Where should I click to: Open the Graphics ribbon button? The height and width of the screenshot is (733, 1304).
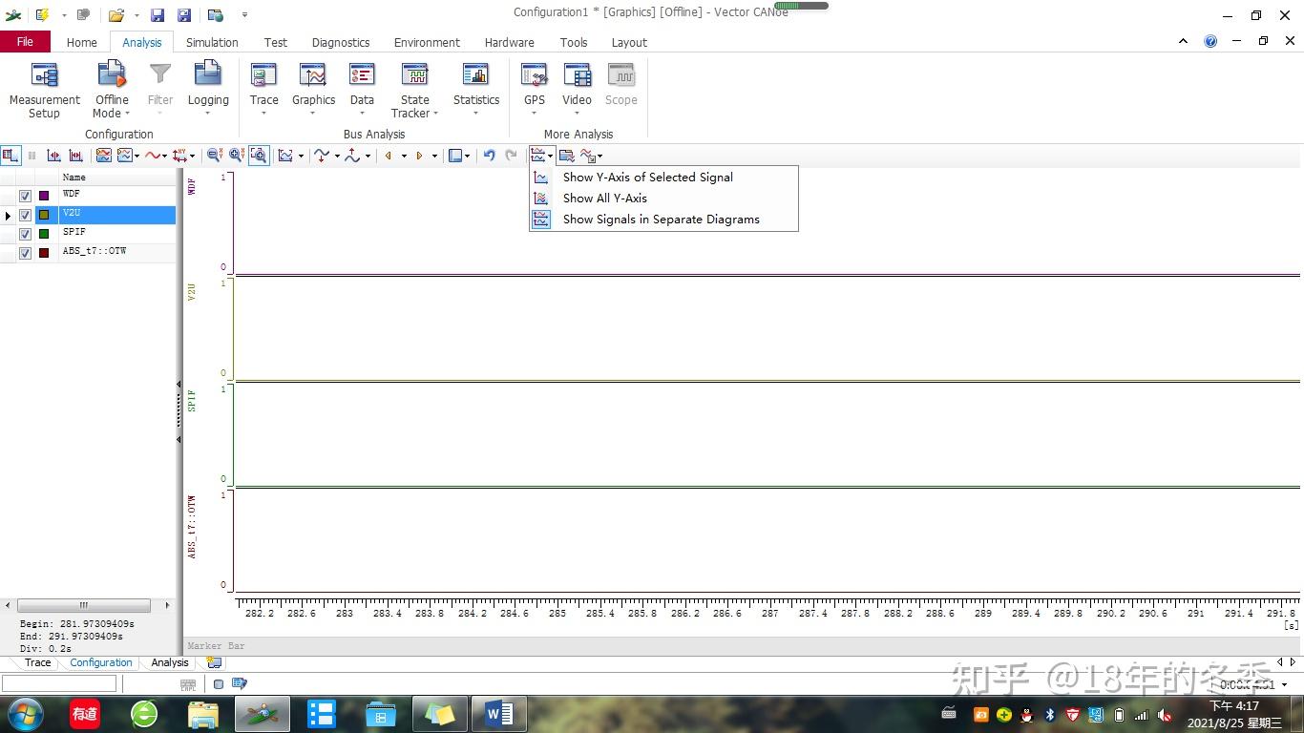tap(313, 91)
